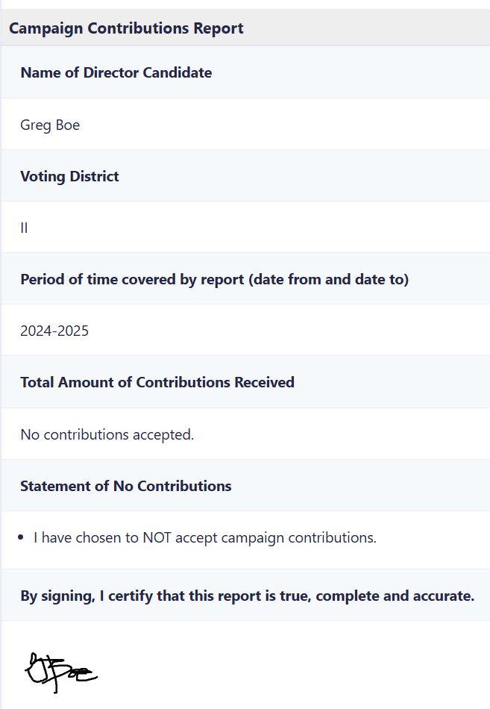
Task: Select the Name of Director Candidate heading
Action: pyautogui.click(x=116, y=72)
